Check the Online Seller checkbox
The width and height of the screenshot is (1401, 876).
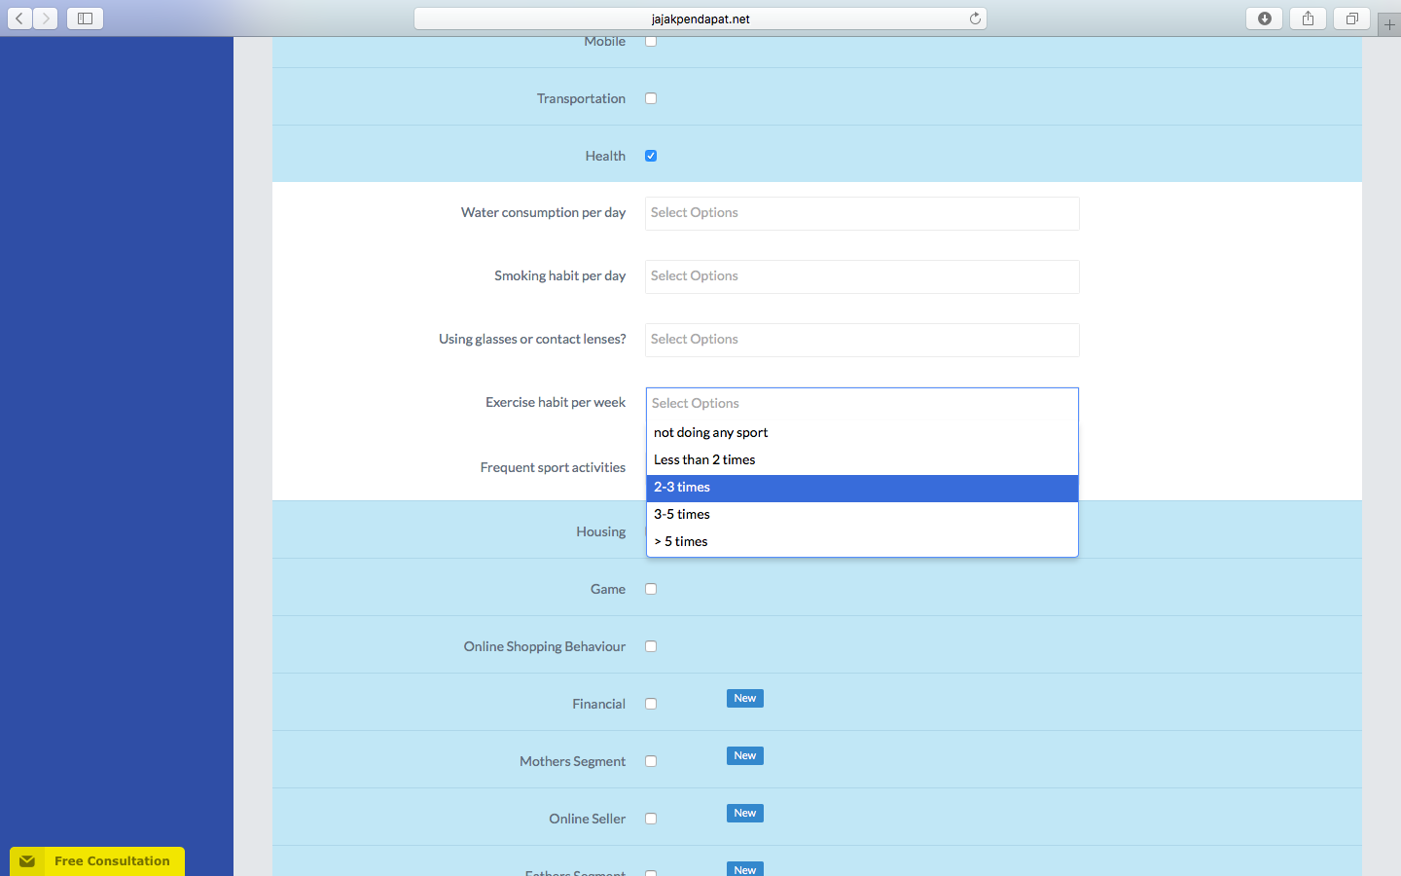pos(651,819)
